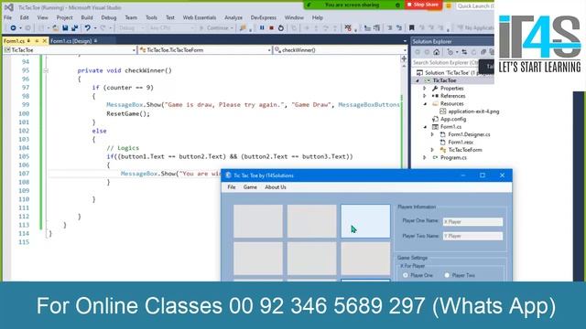Select the Player One radio button
This screenshot has width=586, height=329.
(x=406, y=275)
